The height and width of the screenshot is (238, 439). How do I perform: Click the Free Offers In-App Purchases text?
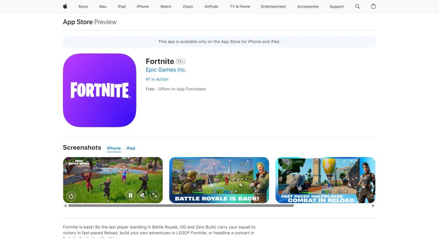(x=176, y=89)
